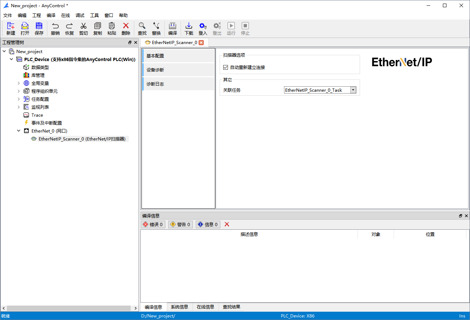Image resolution: width=470 pixels, height=320 pixels.
Task: Close the 工程管理树 panel
Action: 136,43
